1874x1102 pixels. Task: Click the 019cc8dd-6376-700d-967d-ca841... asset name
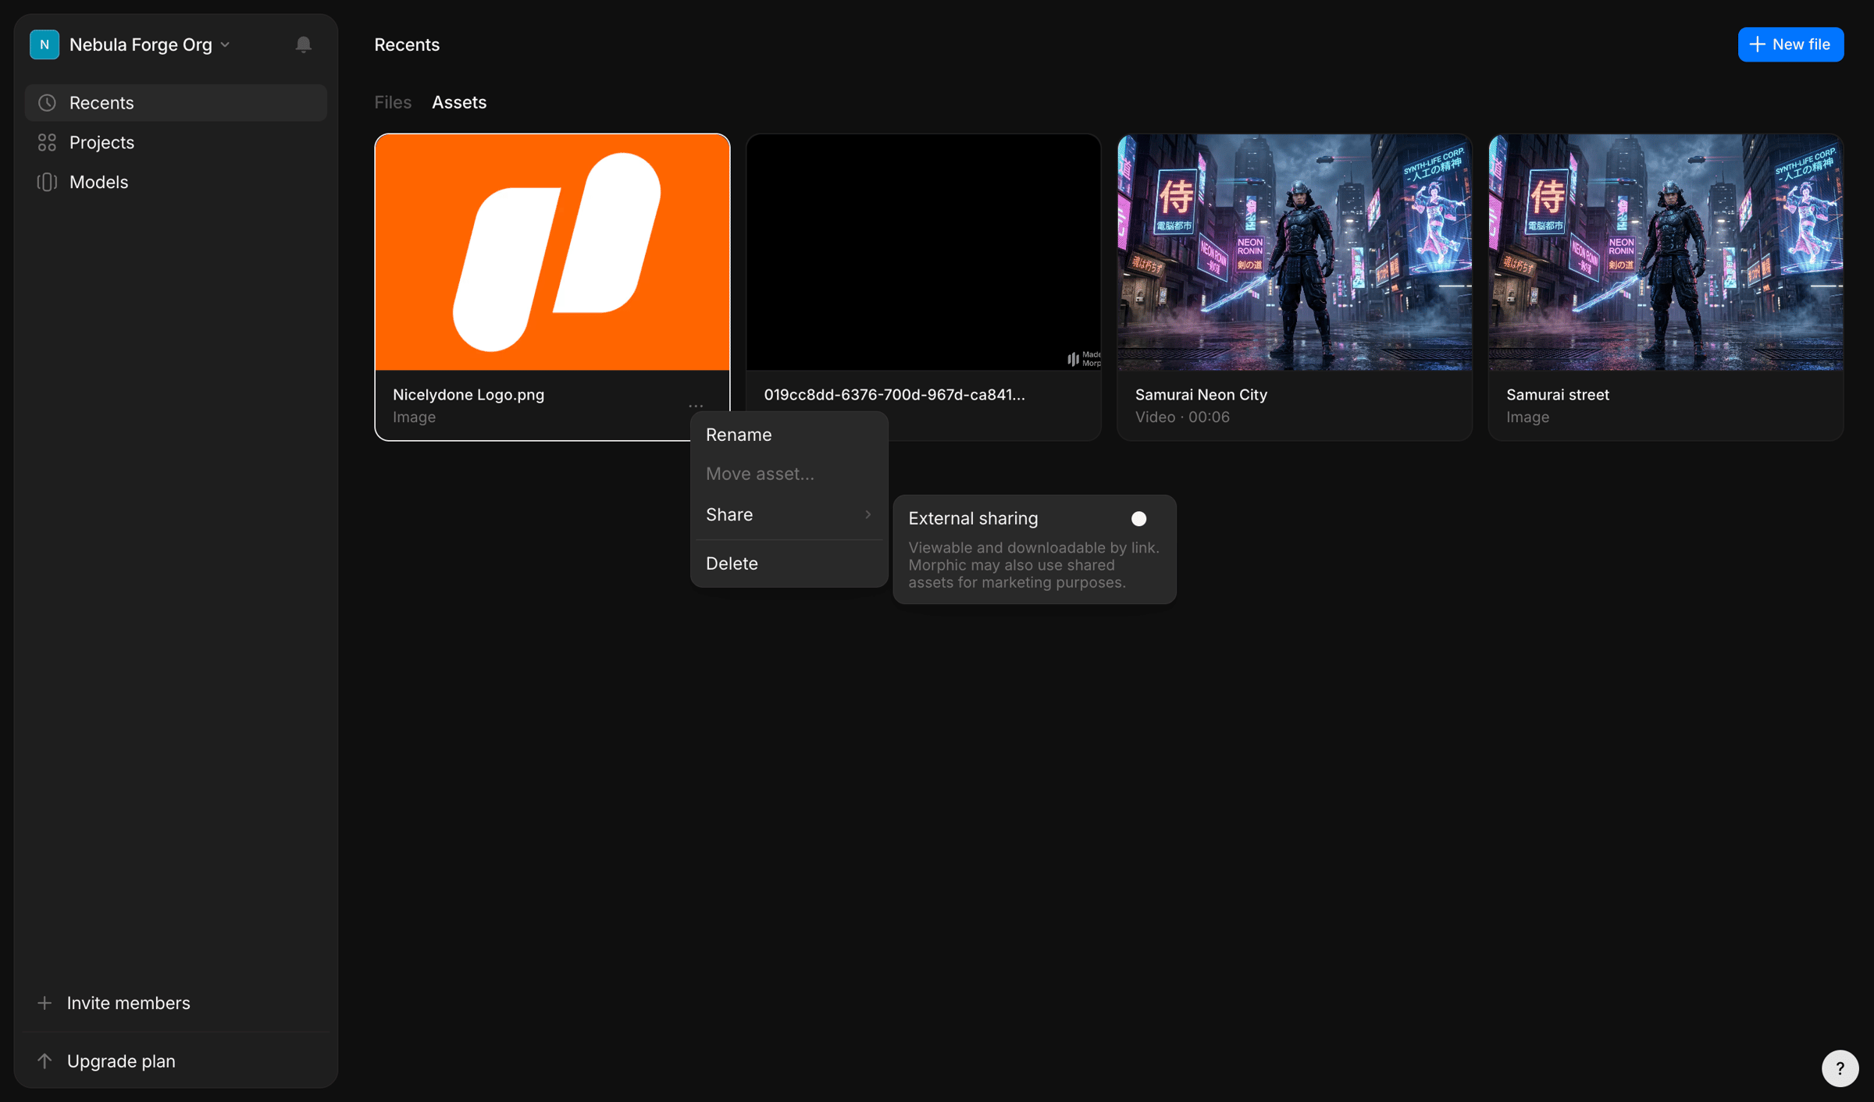tap(894, 394)
